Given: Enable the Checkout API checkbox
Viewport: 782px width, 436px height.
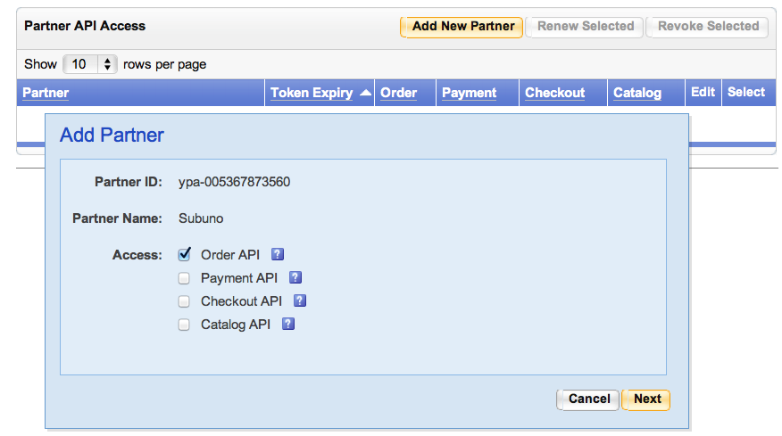Looking at the screenshot, I should (185, 301).
